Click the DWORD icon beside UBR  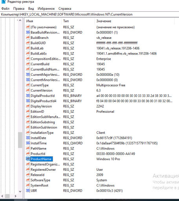point(28,190)
